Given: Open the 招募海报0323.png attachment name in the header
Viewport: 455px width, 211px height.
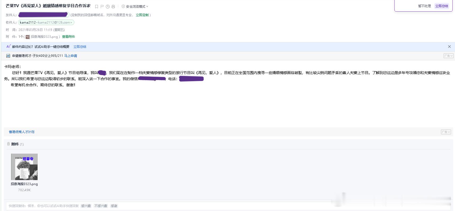Looking at the screenshot, I should click(x=44, y=37).
